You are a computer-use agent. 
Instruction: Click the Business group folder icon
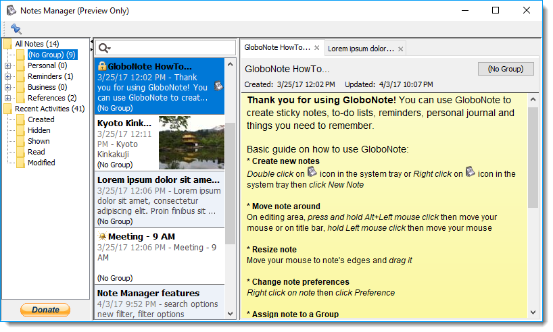click(21, 87)
